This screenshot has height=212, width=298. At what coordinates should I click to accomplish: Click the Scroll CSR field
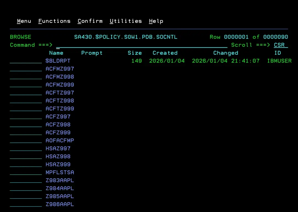tap(281, 45)
